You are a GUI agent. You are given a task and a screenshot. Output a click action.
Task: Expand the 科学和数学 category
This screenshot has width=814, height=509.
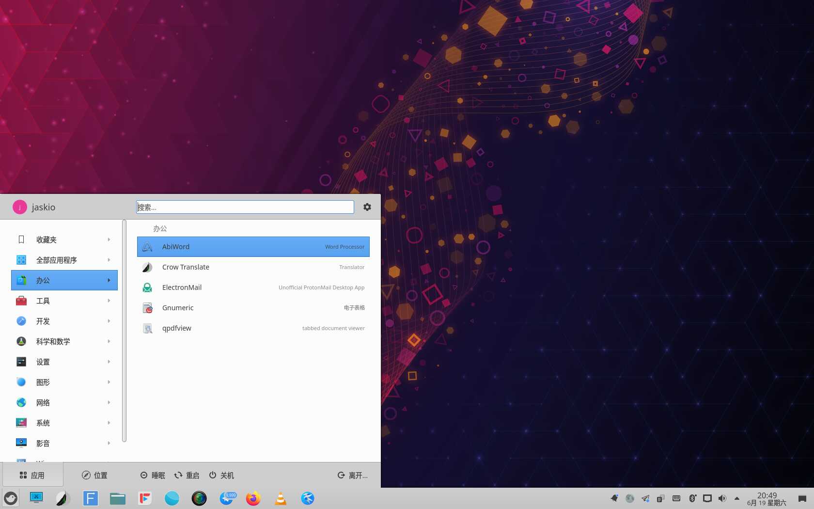[x=64, y=341]
